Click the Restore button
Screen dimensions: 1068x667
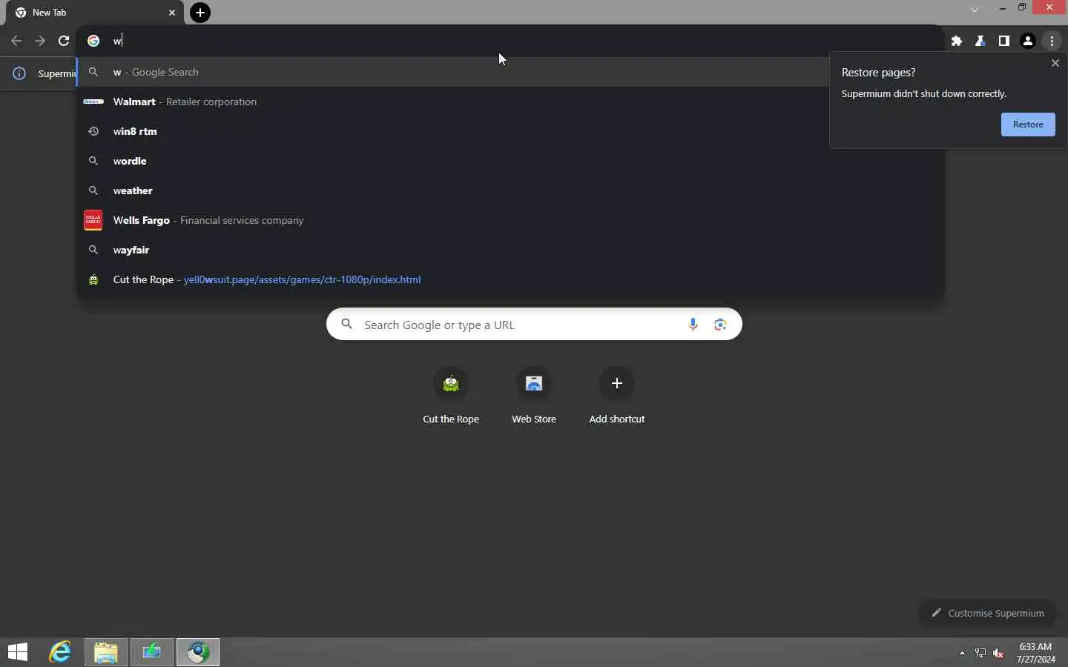point(1028,125)
